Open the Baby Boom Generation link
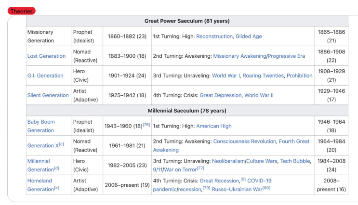This screenshot has width=358, height=205. click(41, 126)
